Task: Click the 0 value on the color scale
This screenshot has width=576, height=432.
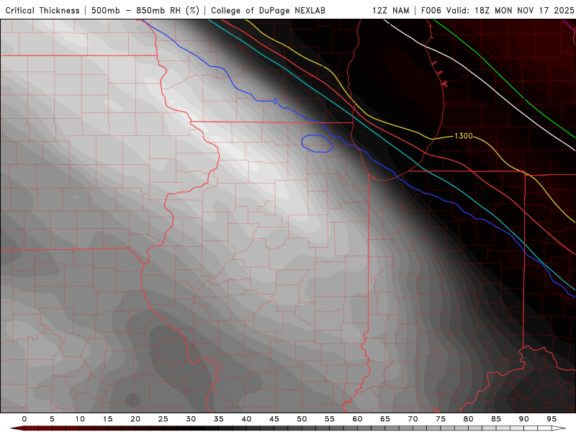Action: point(24,419)
